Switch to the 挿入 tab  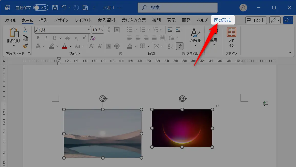43,20
